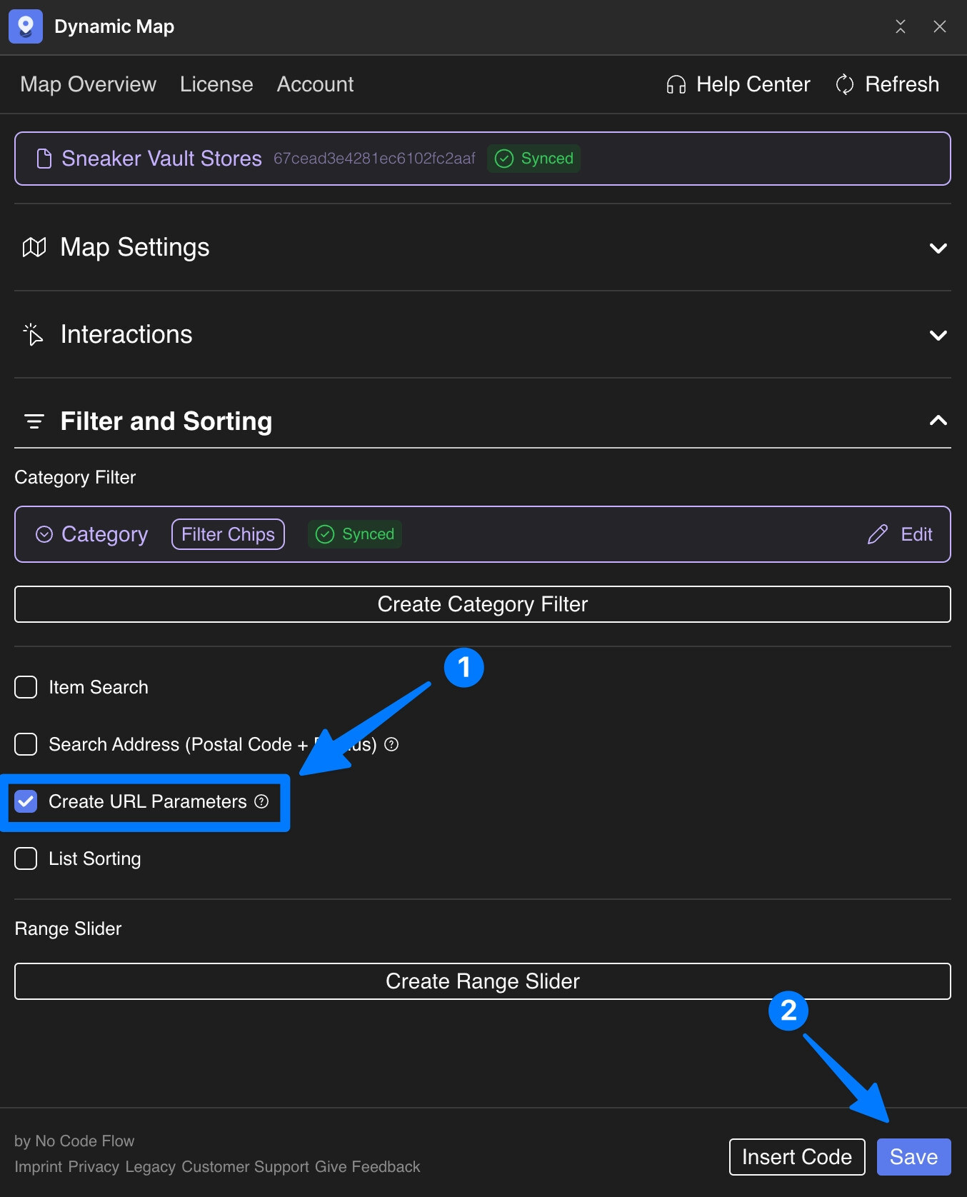Open the Privacy footer link

94,1167
